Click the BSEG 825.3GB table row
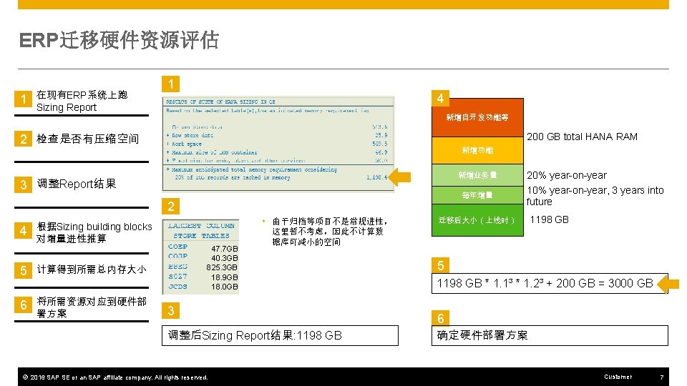687x386 pixels. 203,267
